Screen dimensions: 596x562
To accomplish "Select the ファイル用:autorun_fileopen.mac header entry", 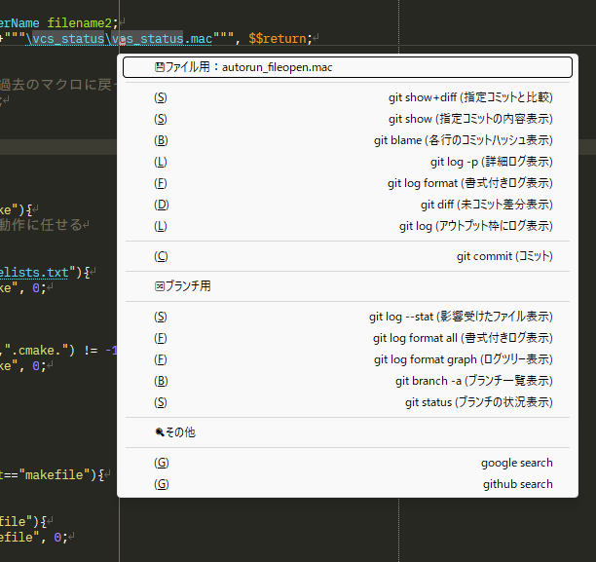I will point(348,67).
